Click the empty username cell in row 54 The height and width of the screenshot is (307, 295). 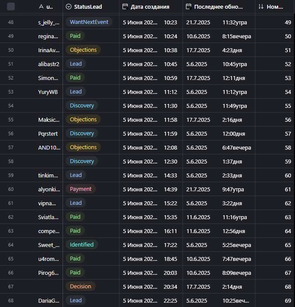coord(48,106)
